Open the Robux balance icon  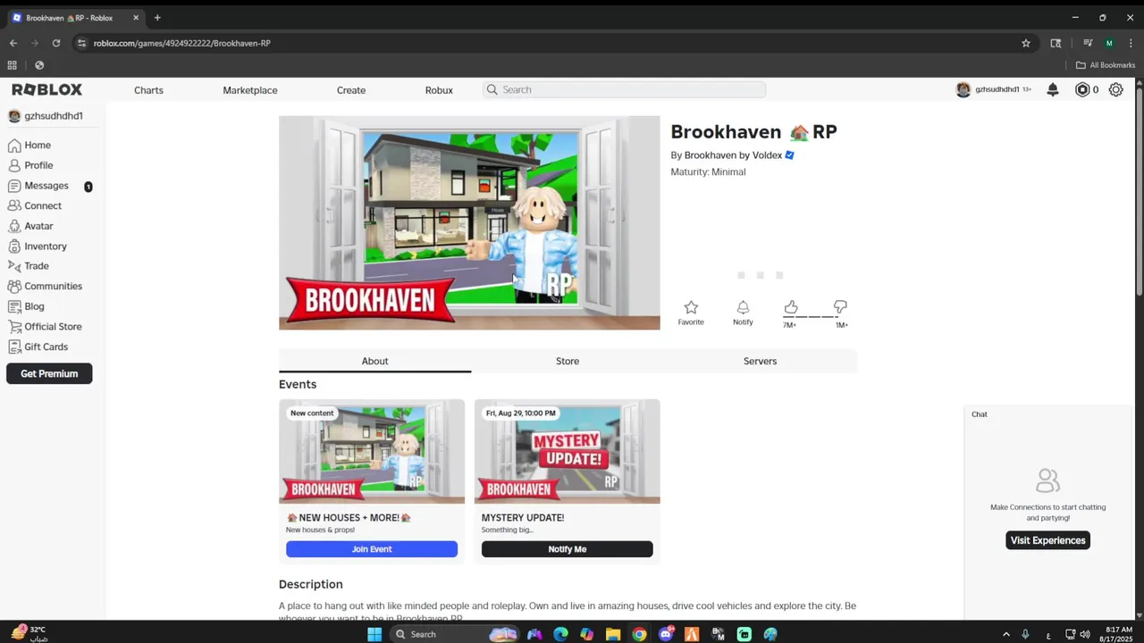1082,89
